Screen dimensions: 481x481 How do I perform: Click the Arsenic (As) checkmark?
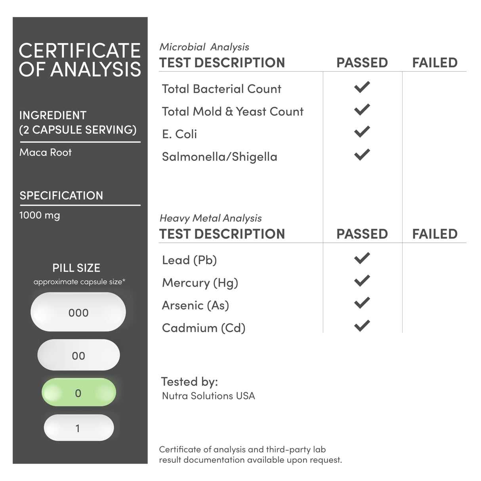(362, 303)
